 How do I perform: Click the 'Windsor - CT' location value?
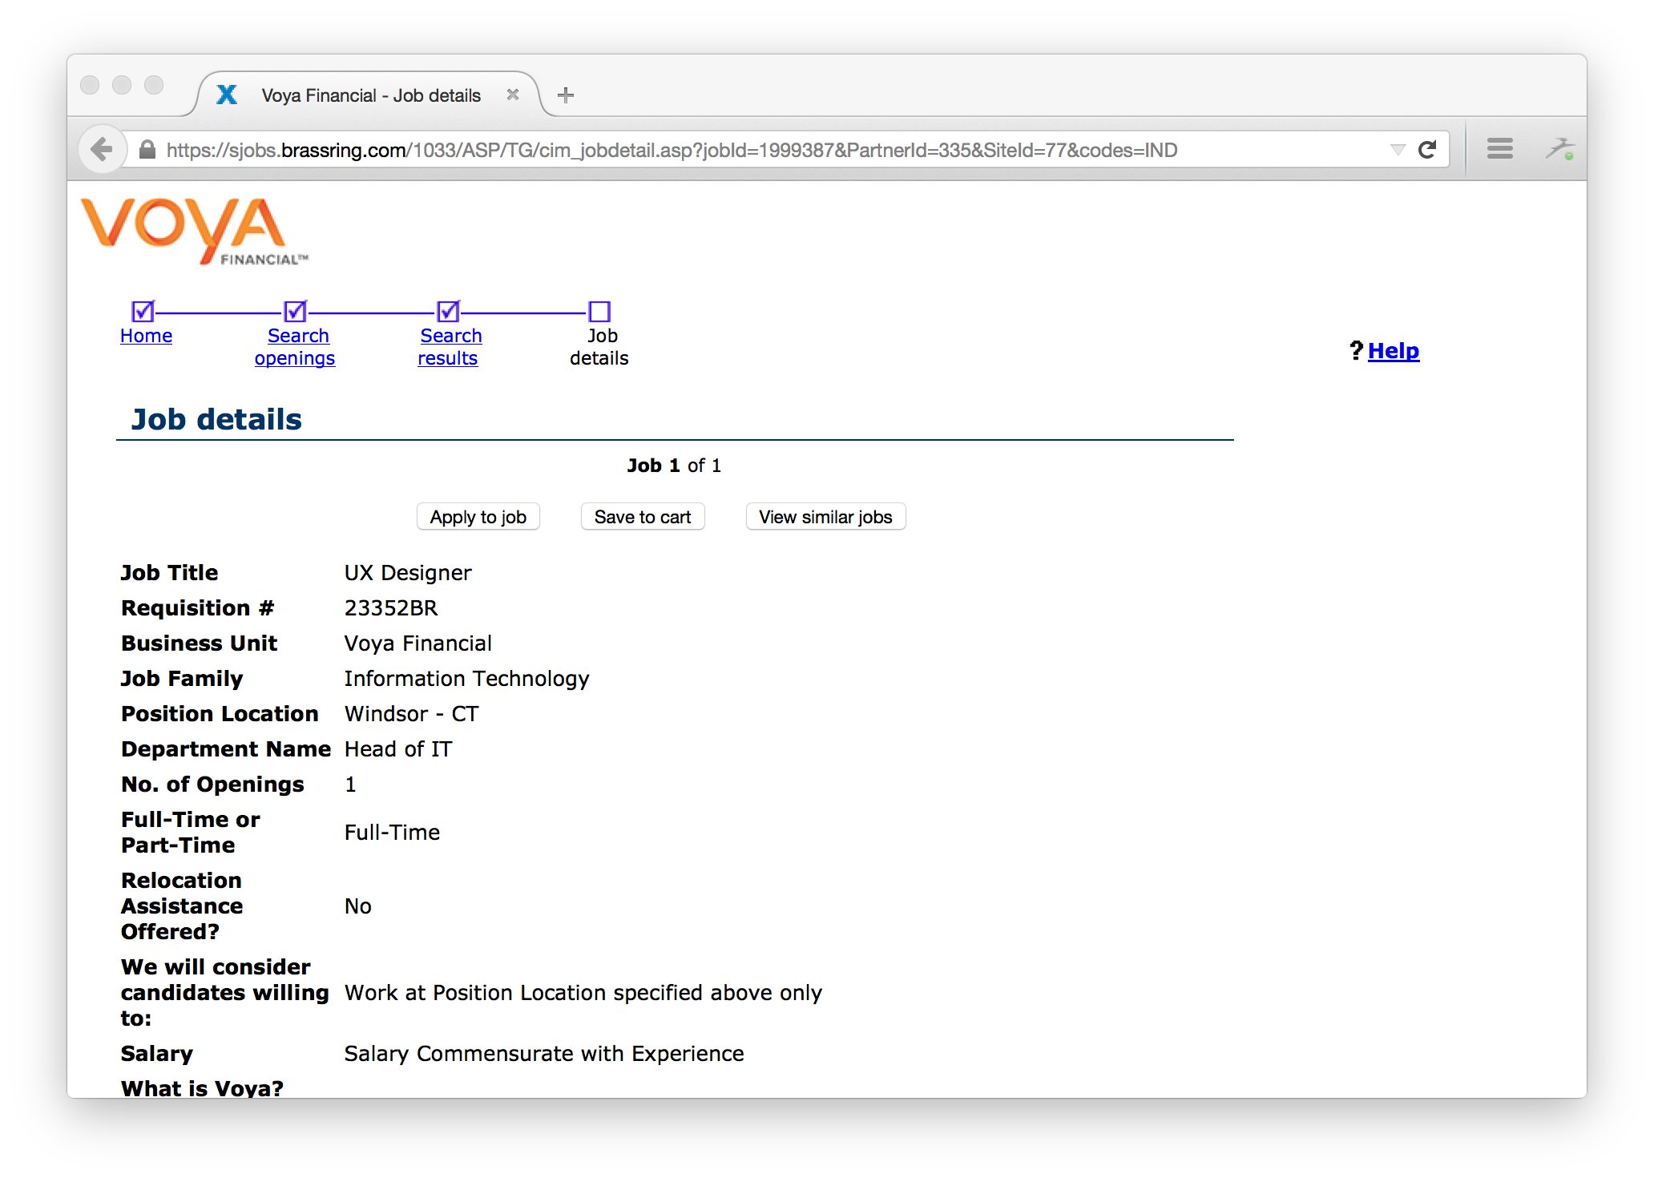coord(412,714)
